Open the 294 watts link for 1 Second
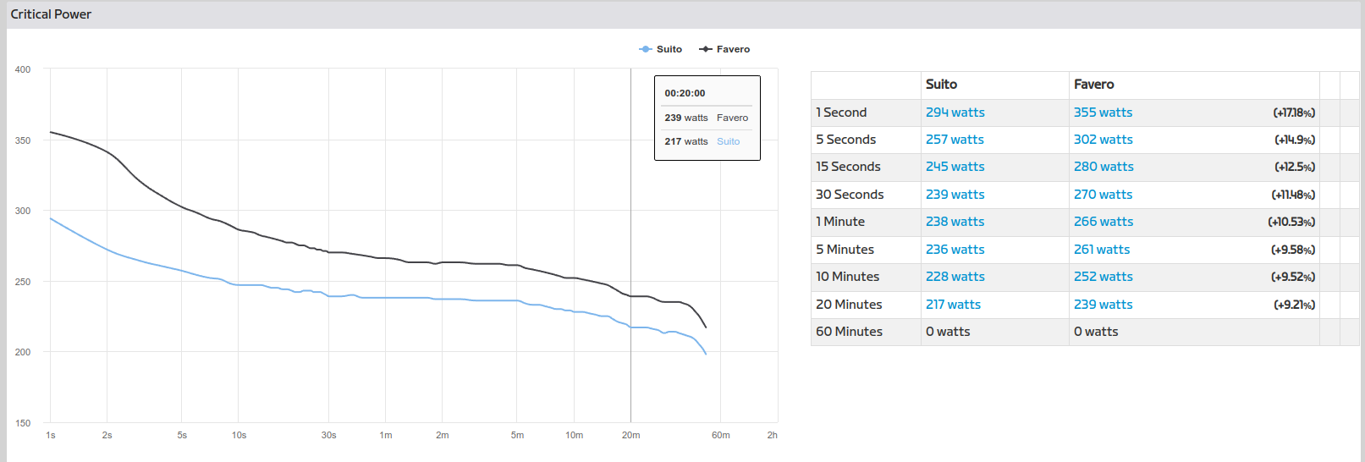 pyautogui.click(x=955, y=113)
